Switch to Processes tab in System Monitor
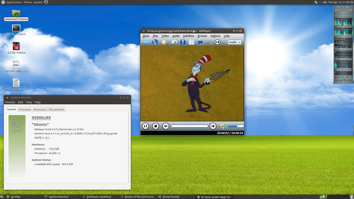 pyautogui.click(x=25, y=110)
